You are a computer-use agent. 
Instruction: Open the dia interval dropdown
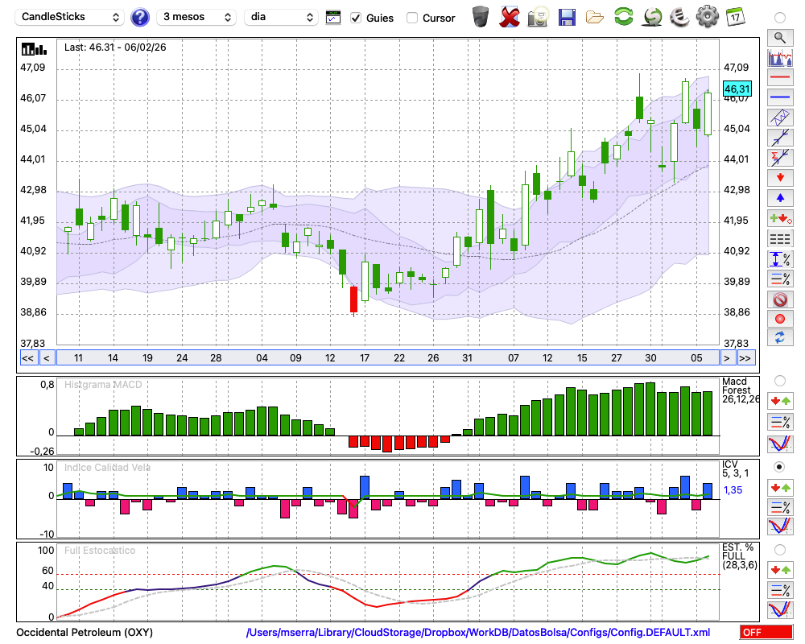point(281,17)
